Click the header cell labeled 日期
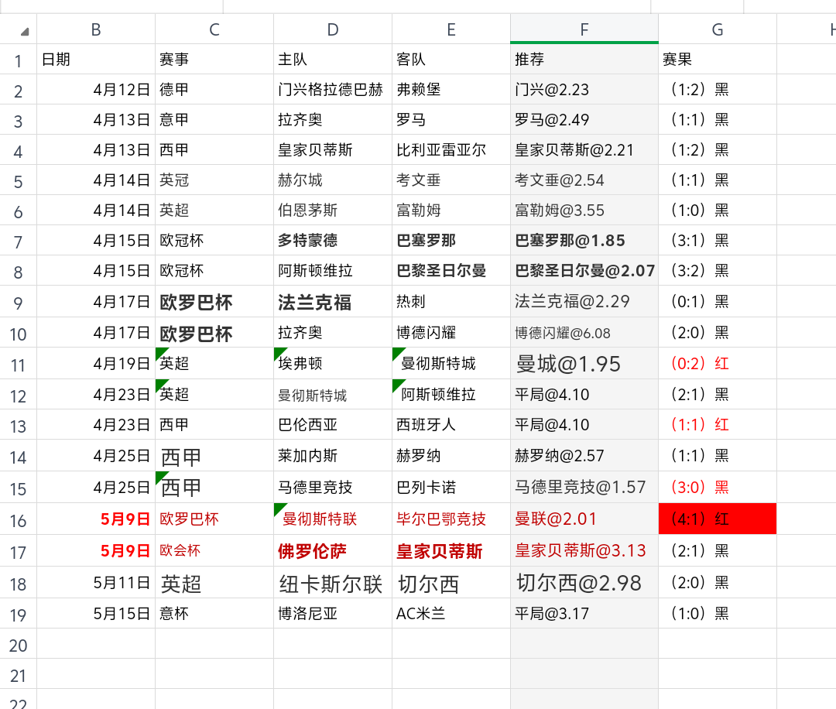The width and height of the screenshot is (836, 709). [95, 58]
